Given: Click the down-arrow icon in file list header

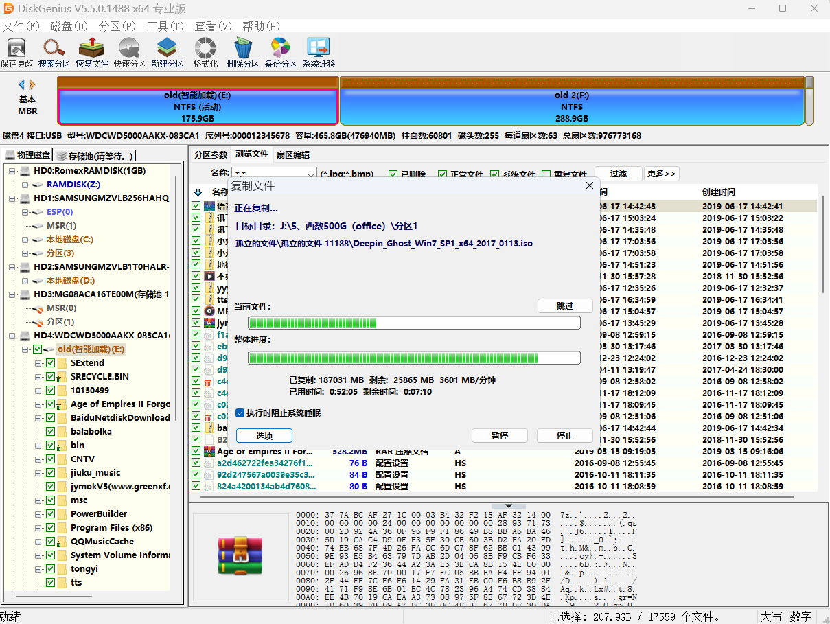Looking at the screenshot, I should pos(198,192).
